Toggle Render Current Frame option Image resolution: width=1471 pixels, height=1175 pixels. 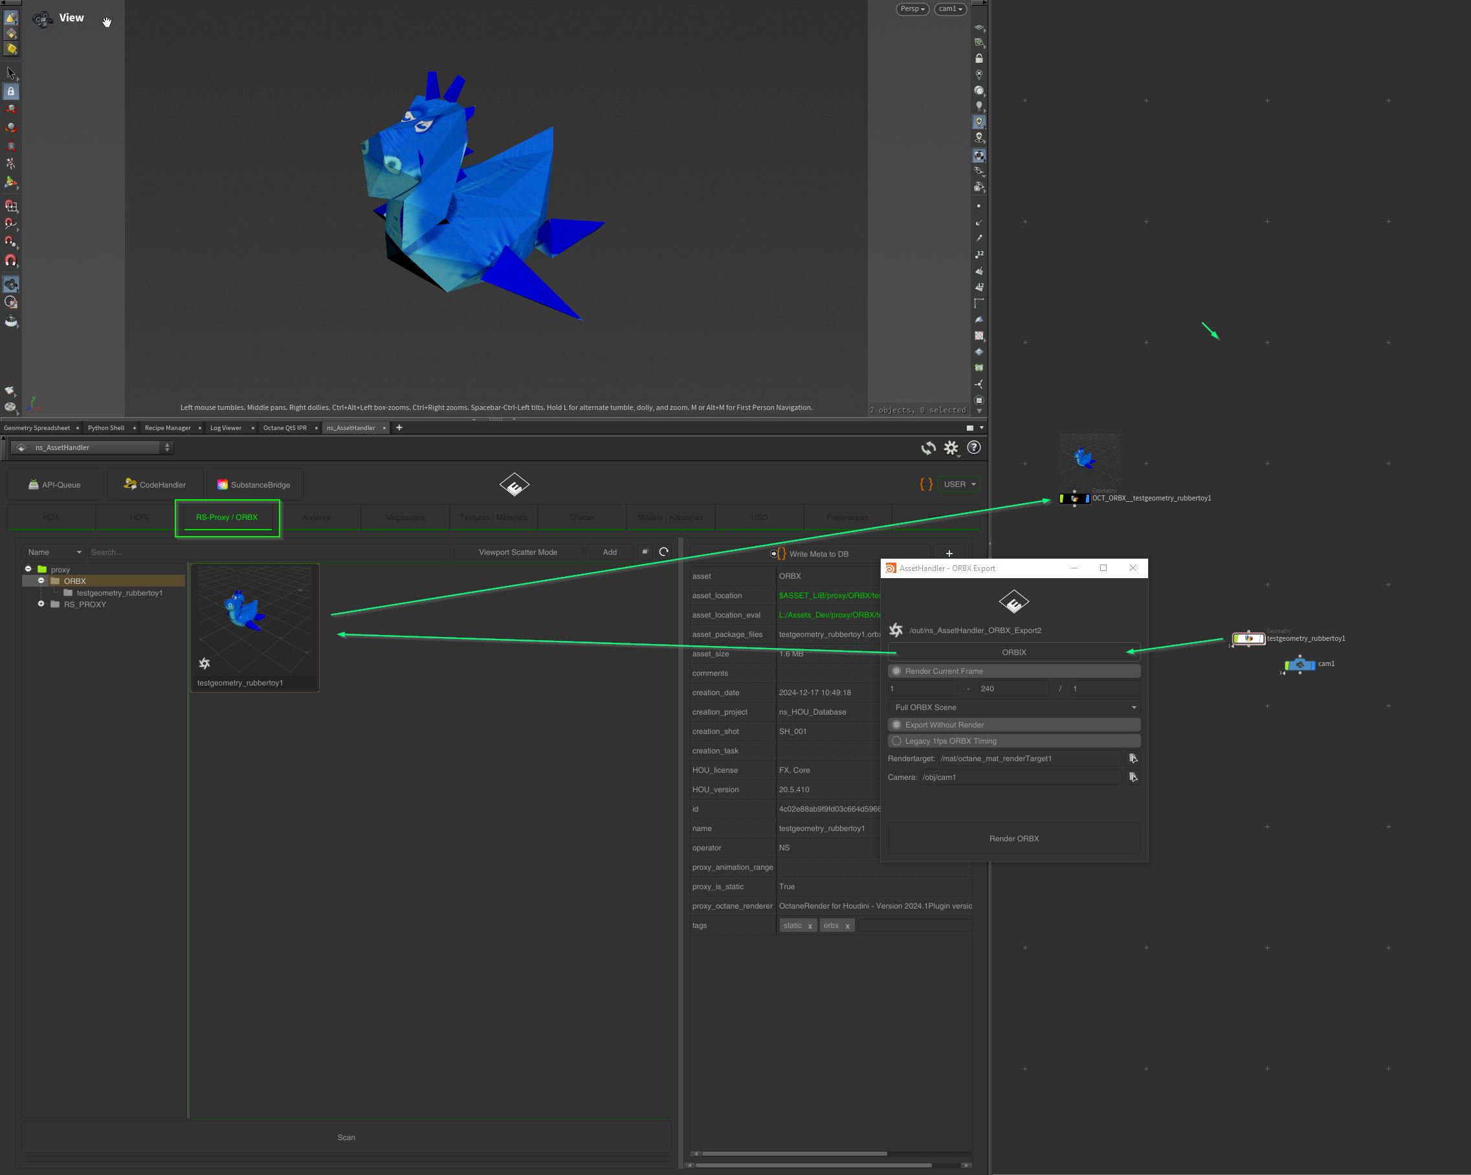click(896, 671)
